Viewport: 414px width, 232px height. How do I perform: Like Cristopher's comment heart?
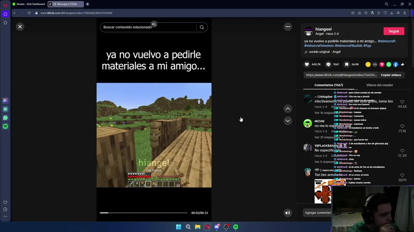point(402,102)
